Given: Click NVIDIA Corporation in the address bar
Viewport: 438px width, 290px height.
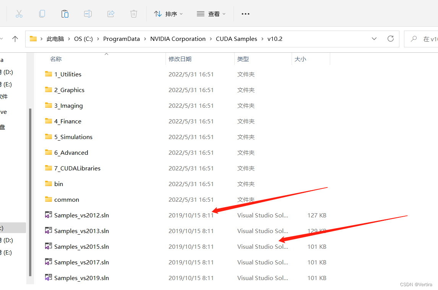Looking at the screenshot, I should point(178,39).
